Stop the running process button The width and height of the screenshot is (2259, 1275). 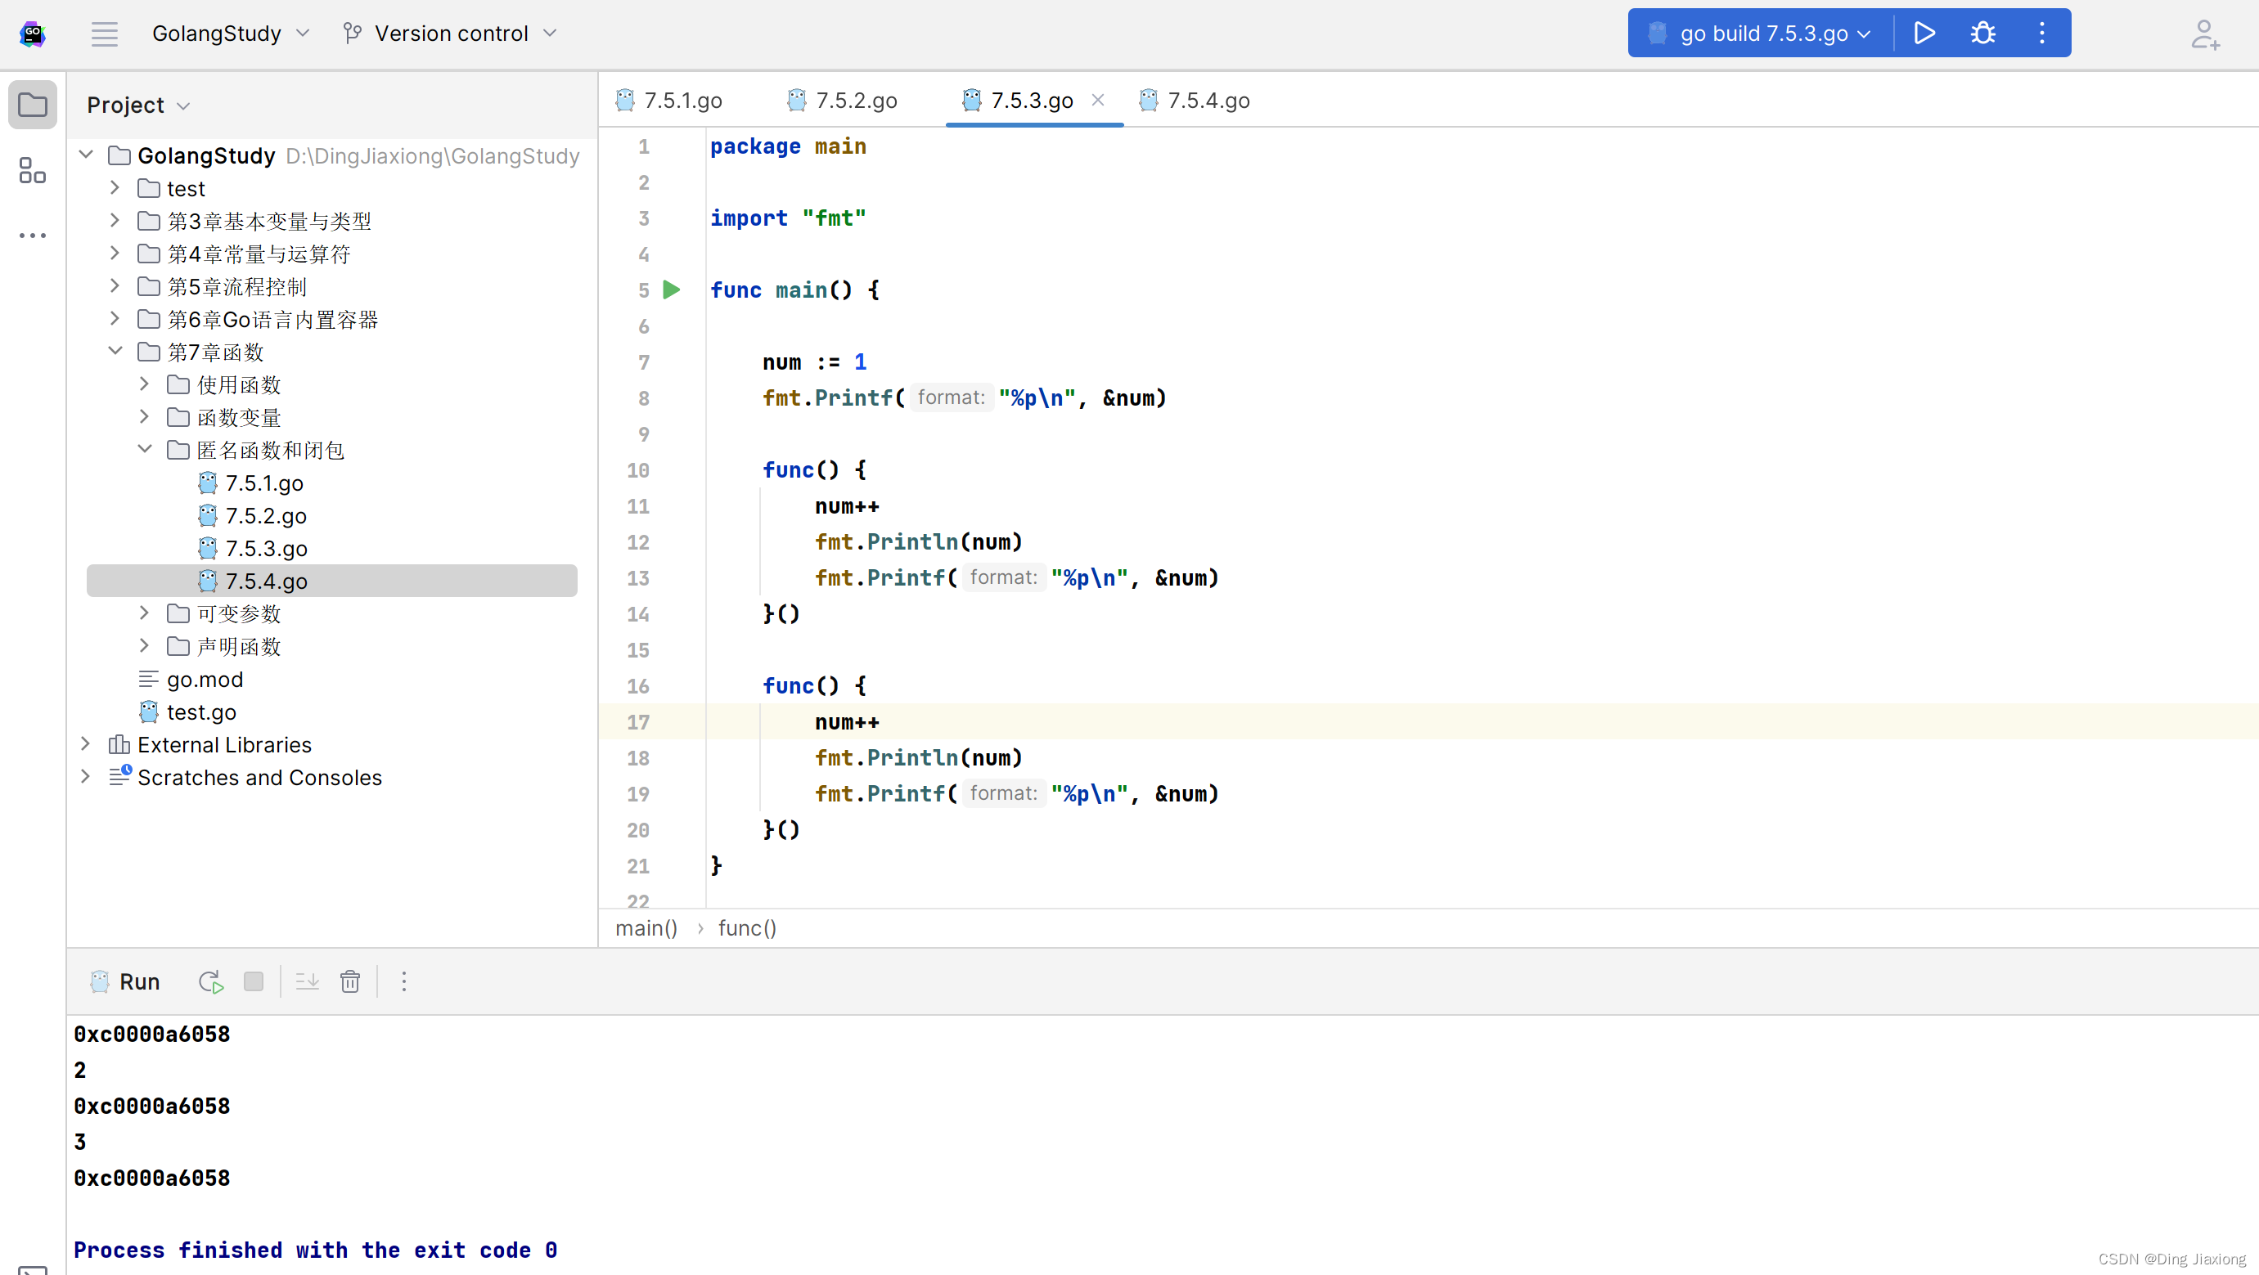point(254,981)
